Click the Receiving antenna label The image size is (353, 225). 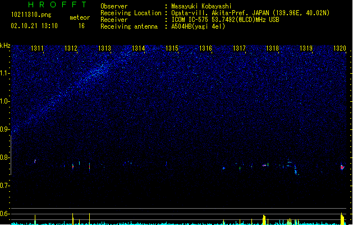pyautogui.click(x=129, y=26)
